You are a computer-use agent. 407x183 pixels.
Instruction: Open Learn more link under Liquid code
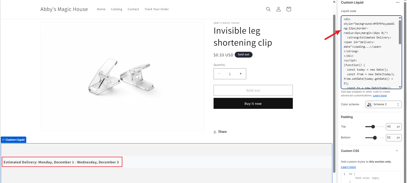pyautogui.click(x=380, y=96)
